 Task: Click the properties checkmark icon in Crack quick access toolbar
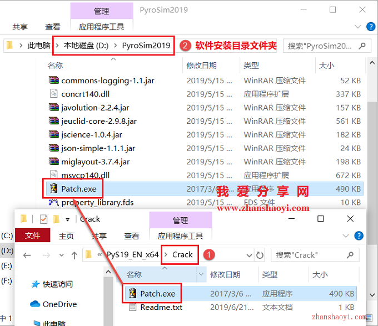[43, 219]
